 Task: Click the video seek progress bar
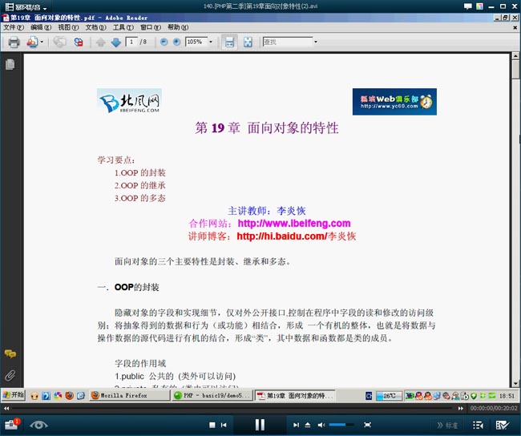coord(232,409)
